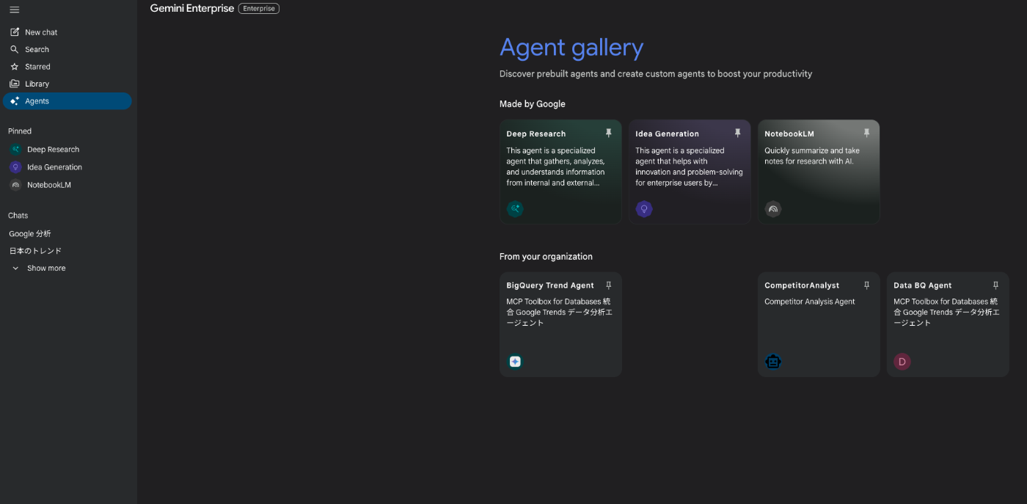1027x504 pixels.
Task: Open pinned Idea Generation agent label
Action: click(54, 167)
